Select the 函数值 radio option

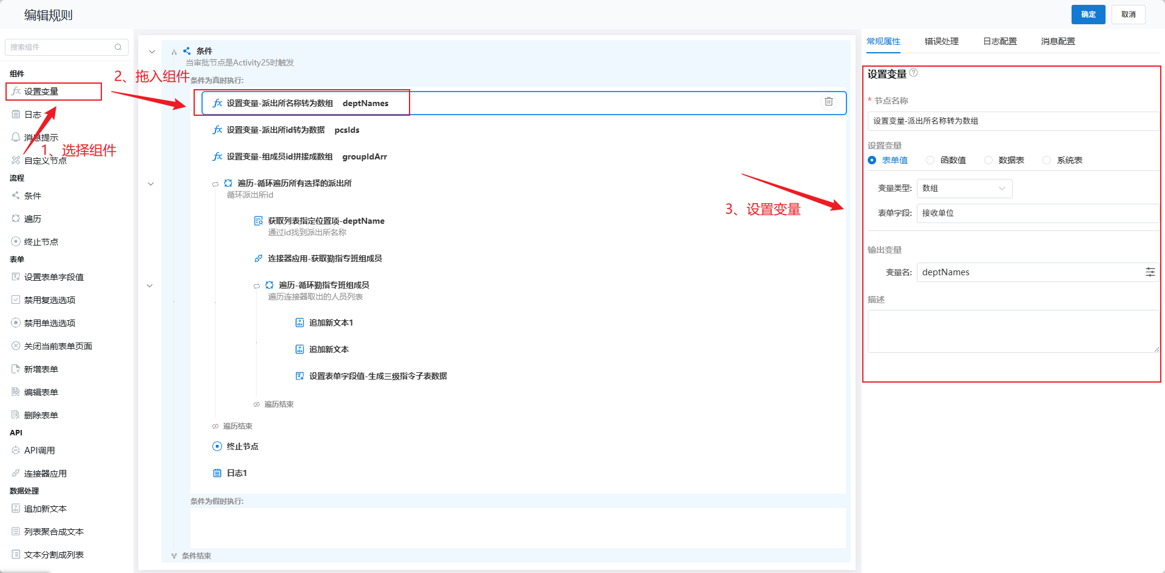(x=930, y=160)
